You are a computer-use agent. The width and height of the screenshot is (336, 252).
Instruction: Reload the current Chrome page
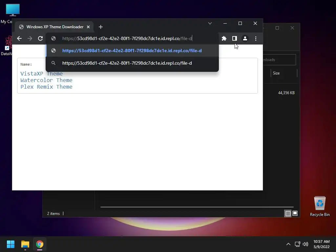click(x=40, y=38)
